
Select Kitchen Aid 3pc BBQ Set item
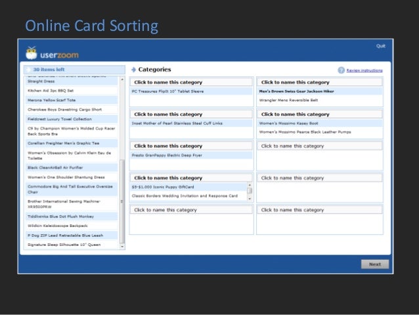click(72, 91)
